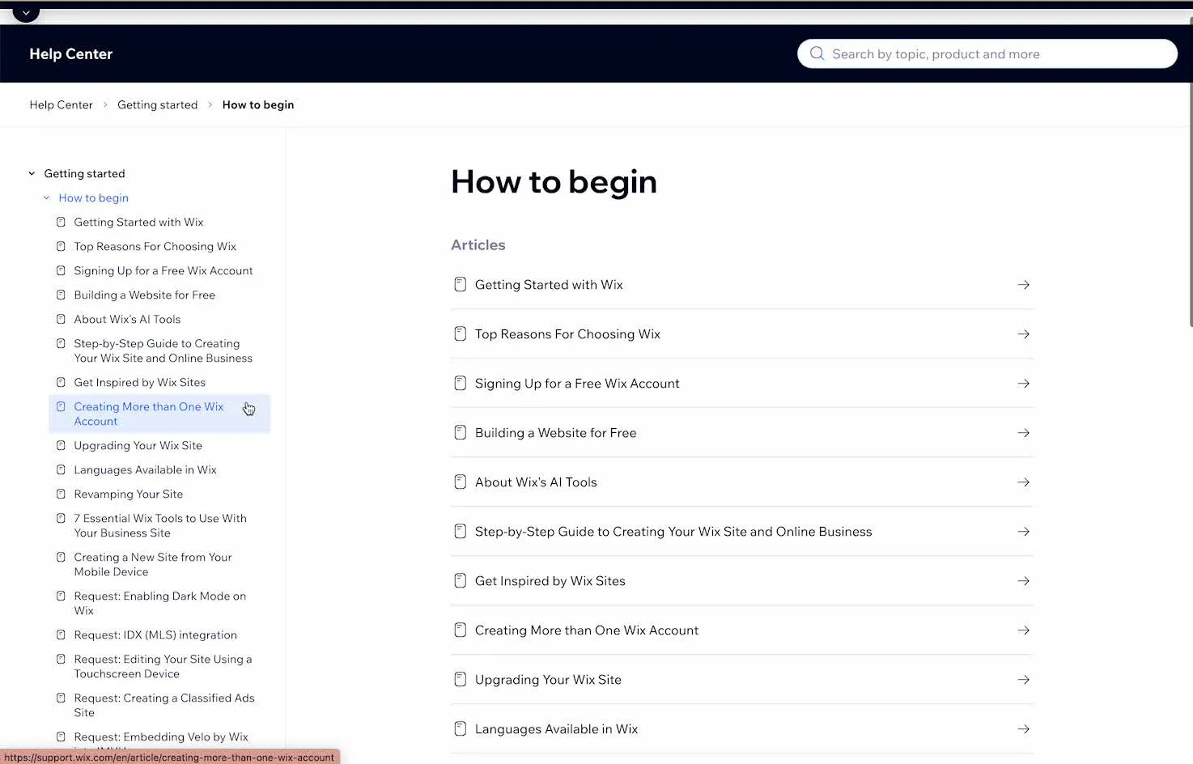This screenshot has height=764, width=1193.
Task: Click arrow icon on Upgrading Your Wix Site row
Action: [x=1023, y=680]
